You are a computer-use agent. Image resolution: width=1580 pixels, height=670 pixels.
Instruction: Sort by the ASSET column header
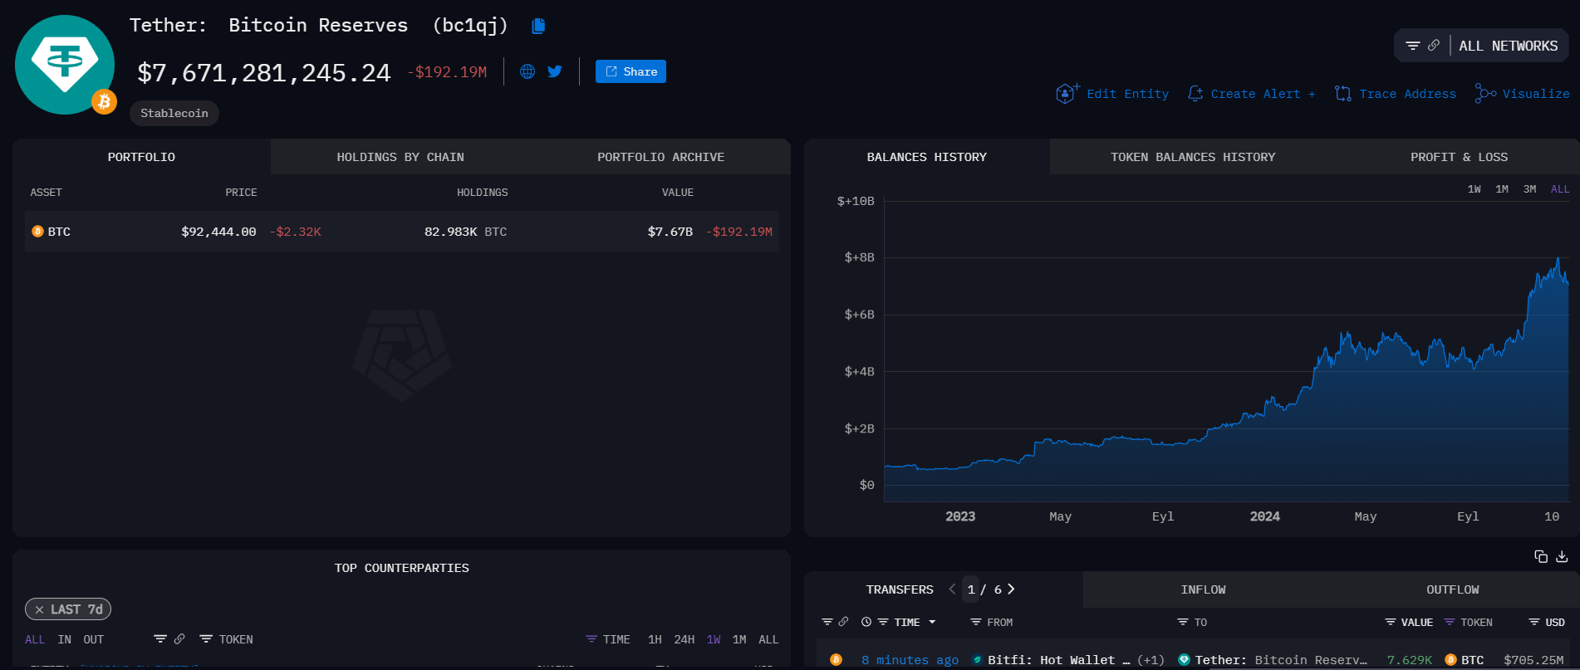click(x=47, y=193)
